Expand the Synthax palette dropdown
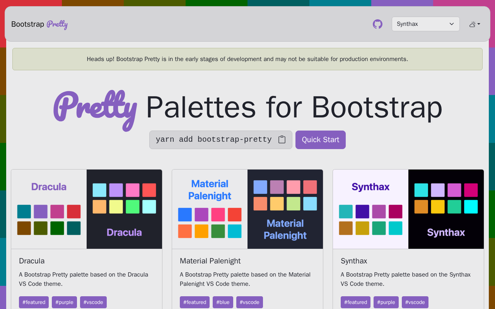The height and width of the screenshot is (309, 495). (426, 24)
